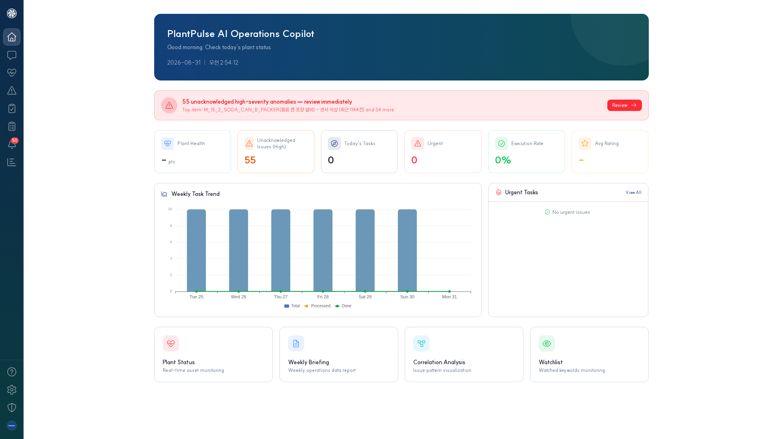Open notifications bell with 50 badge
Viewport: 781px width, 439px height.
(x=12, y=144)
